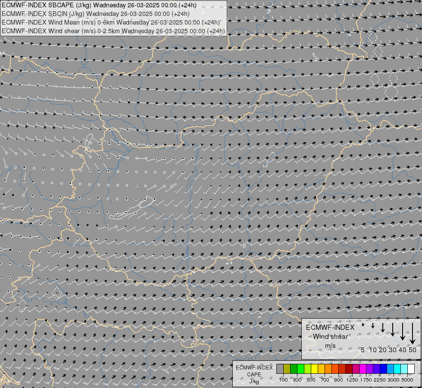Click the 100 CAPE scale value
422x388 pixels.
(x=283, y=380)
